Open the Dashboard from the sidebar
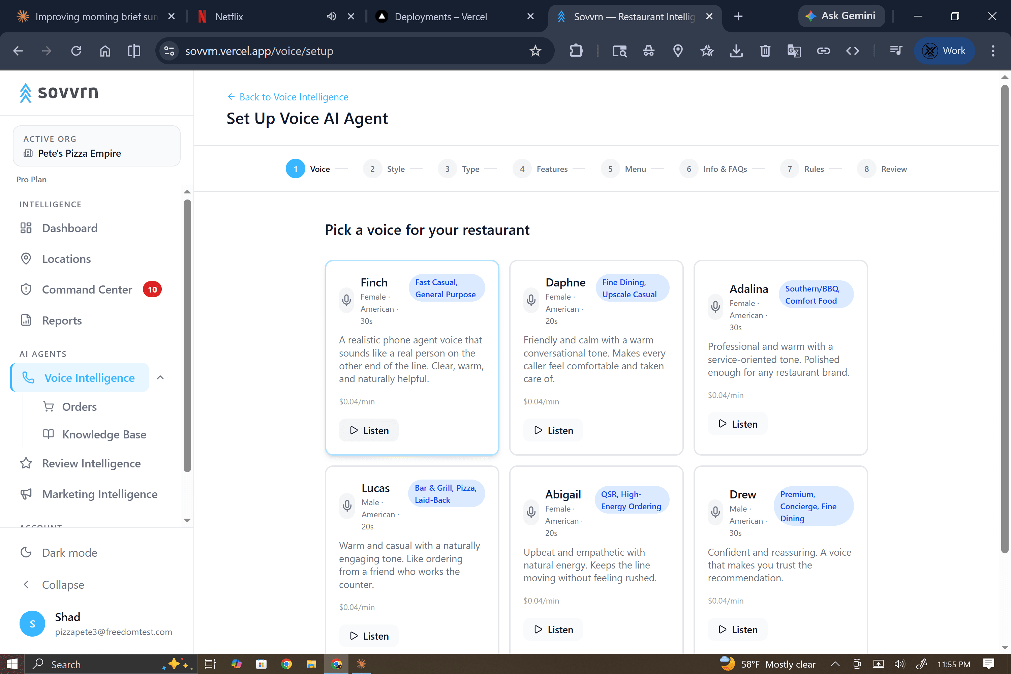 tap(70, 228)
